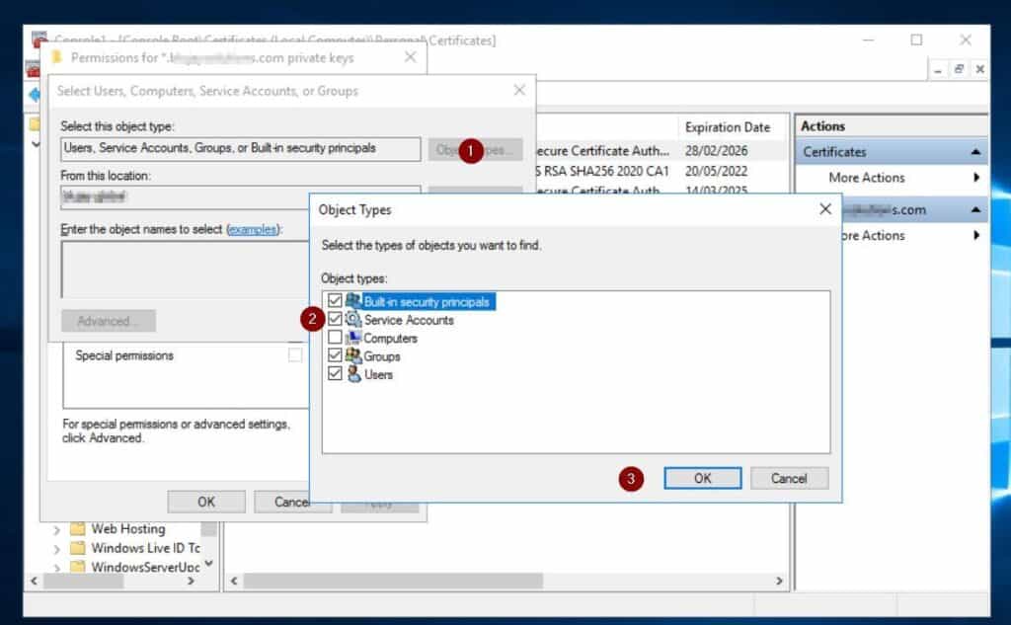This screenshot has width=1011, height=625.
Task: Toggle the Built-in security principals checkbox
Action: [335, 300]
